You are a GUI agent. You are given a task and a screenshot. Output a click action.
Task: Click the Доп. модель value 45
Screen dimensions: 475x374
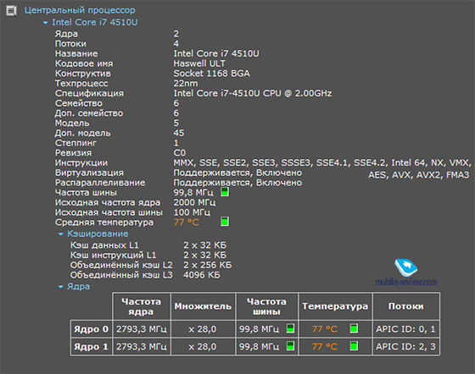coord(179,133)
